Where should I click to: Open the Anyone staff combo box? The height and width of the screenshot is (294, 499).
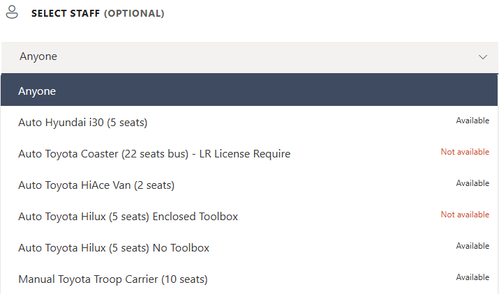coord(249,57)
